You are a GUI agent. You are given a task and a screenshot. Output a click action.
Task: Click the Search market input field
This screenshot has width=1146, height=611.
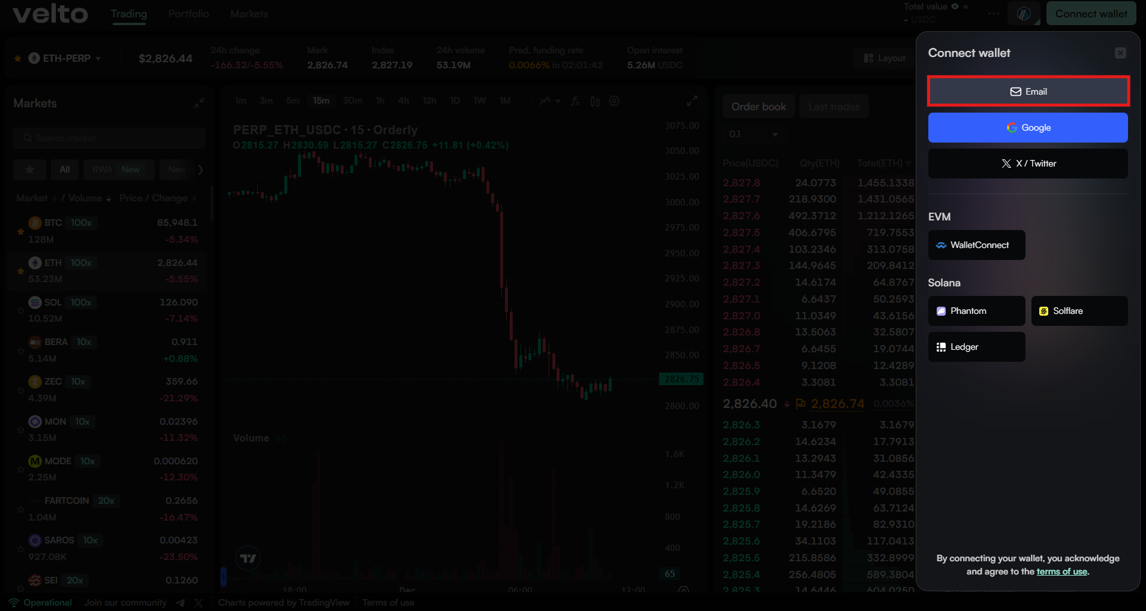coord(109,138)
